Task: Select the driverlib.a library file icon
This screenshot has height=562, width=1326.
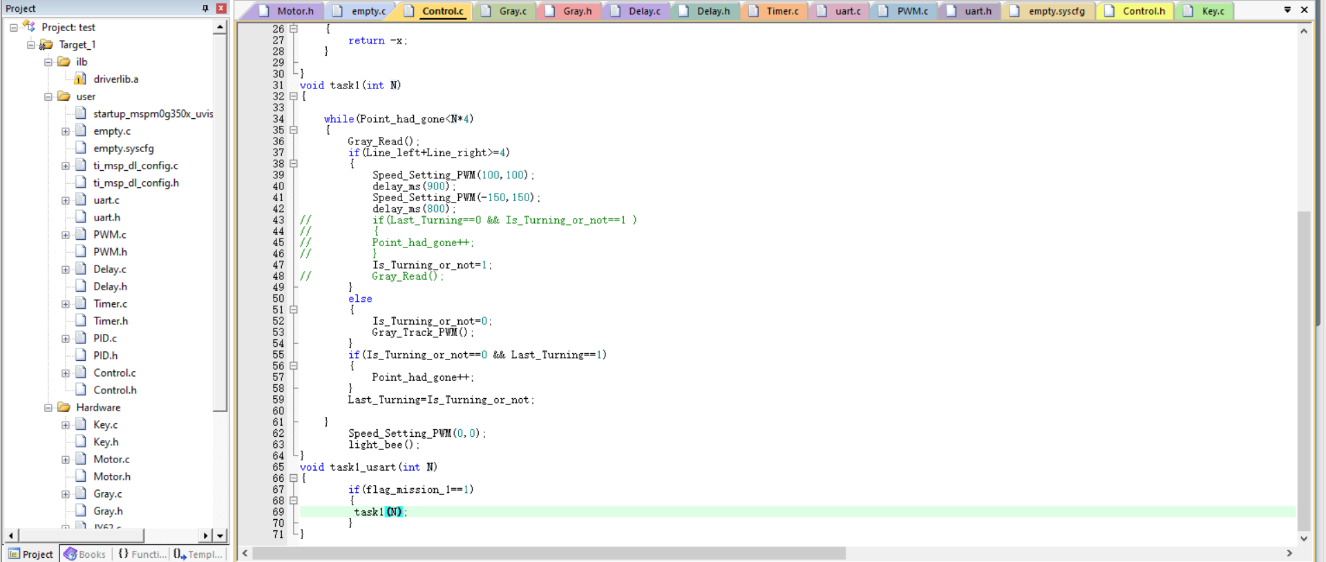Action: (80, 79)
